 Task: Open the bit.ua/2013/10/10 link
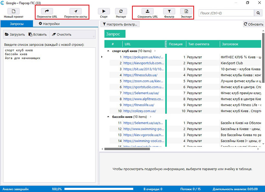pos(143,69)
